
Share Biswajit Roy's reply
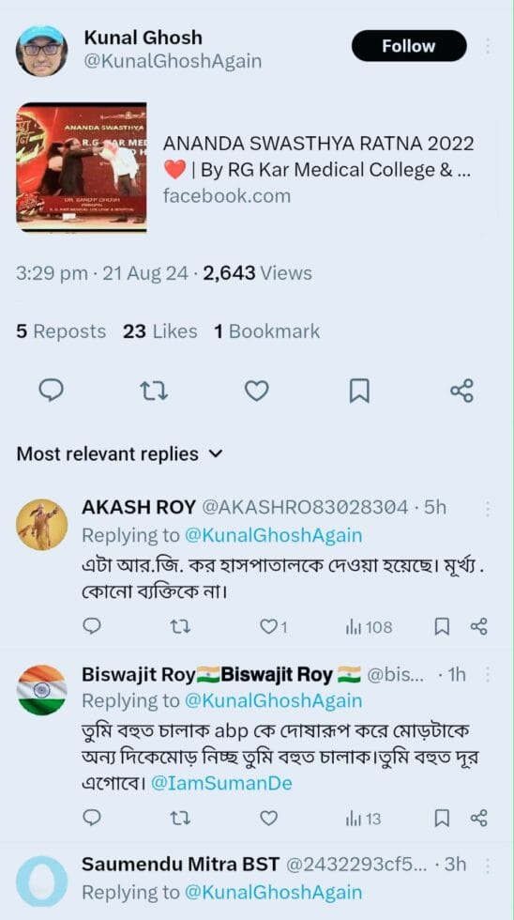pyautogui.click(x=479, y=818)
